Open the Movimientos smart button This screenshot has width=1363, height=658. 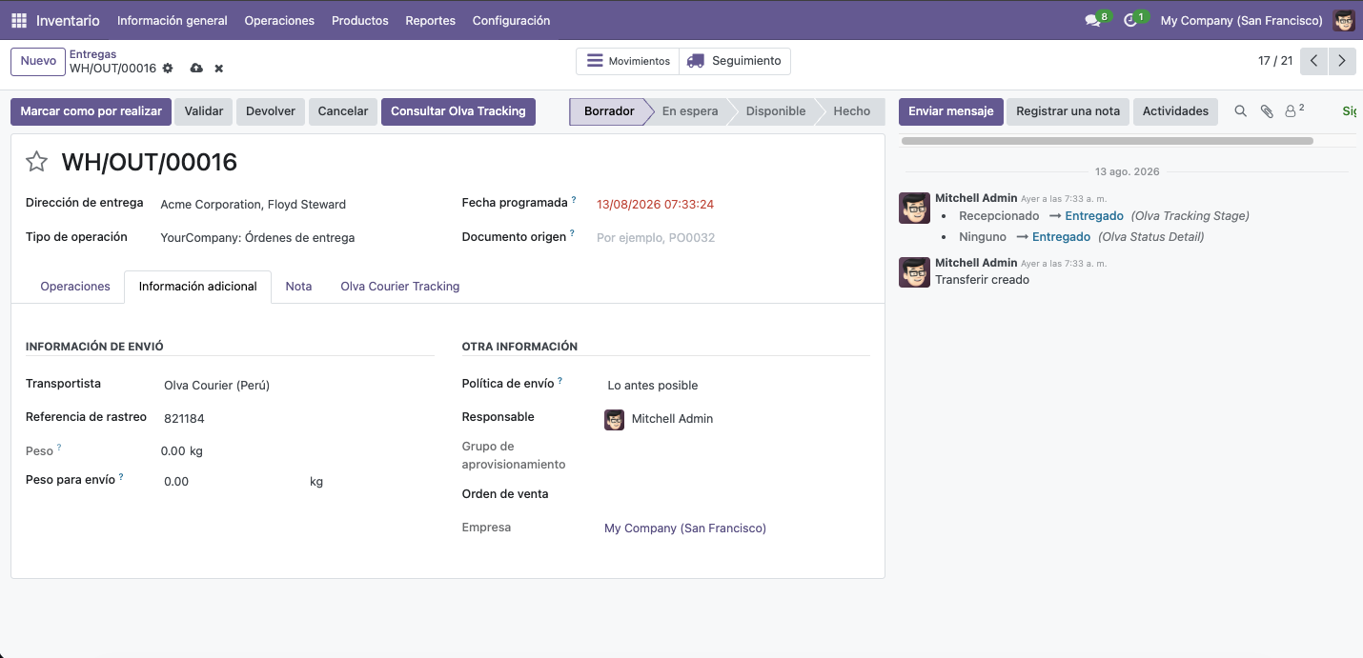(627, 61)
